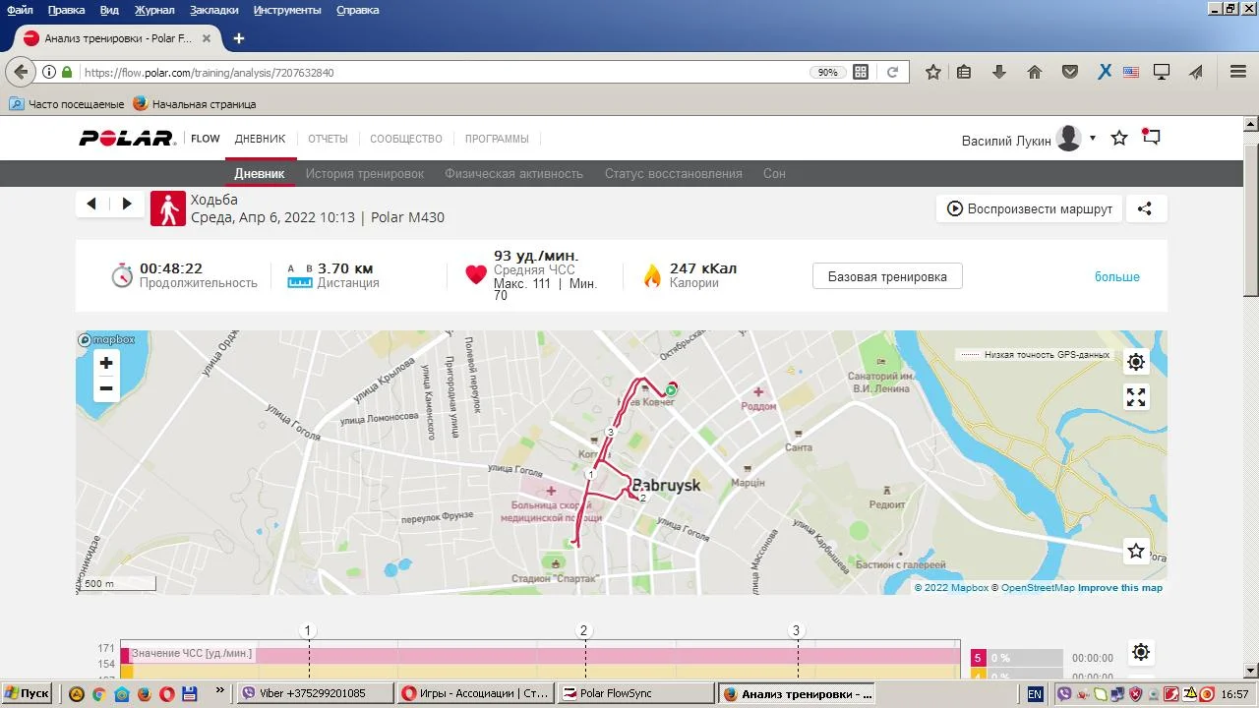The width and height of the screenshot is (1259, 708).
Task: Open the Пуск start menu
Action: pos(28,693)
